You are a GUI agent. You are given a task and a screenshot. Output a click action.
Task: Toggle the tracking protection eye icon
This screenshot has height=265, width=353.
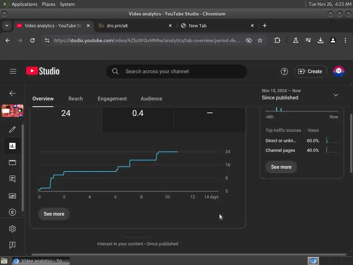tap(249, 40)
